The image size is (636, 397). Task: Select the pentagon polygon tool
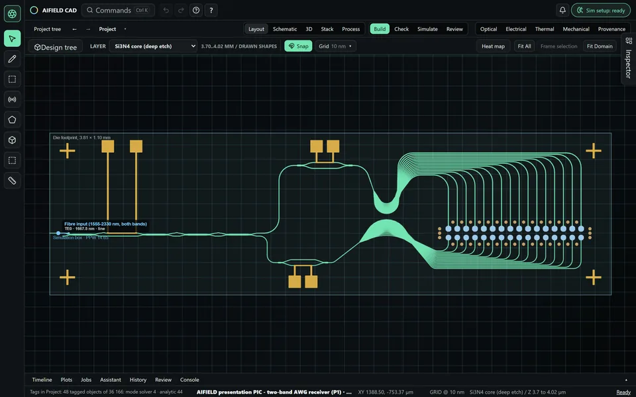[12, 120]
